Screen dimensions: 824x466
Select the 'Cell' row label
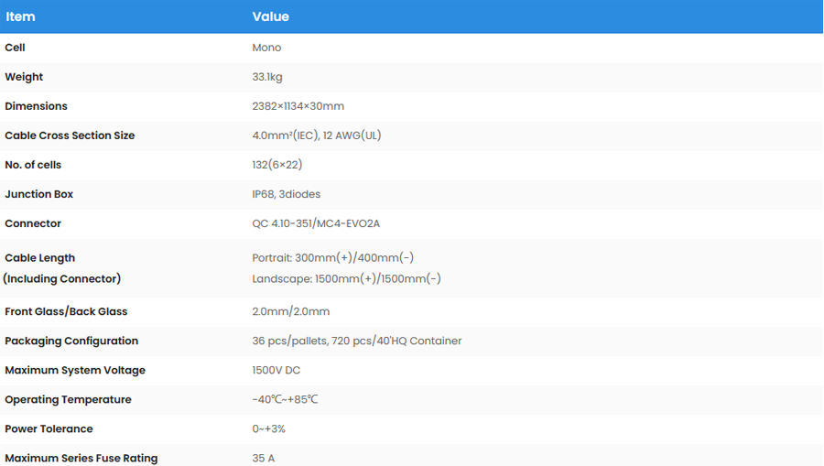[15, 48]
